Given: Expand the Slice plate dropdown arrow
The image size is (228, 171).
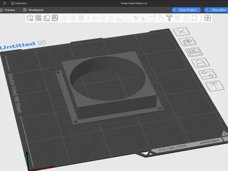Looking at the screenshot, I should click(207, 10).
